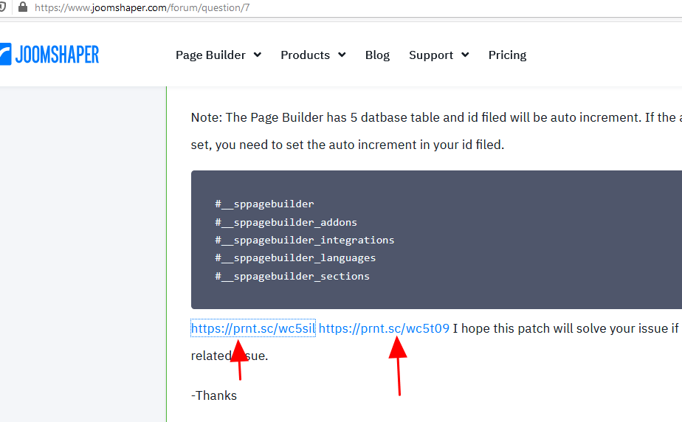The image size is (682, 422).
Task: Expand the Products dropdown chevron
Action: point(342,55)
